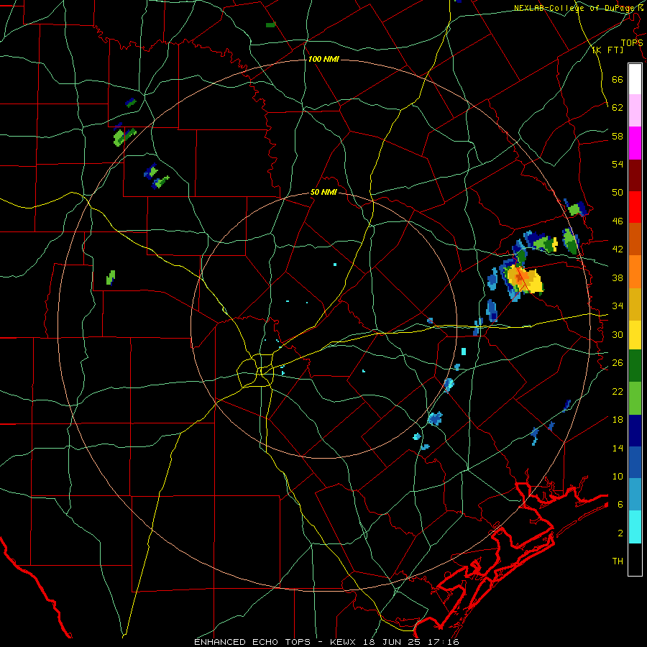Click the '14' legend value
Screen dimensions: 647x647
[x=618, y=448]
